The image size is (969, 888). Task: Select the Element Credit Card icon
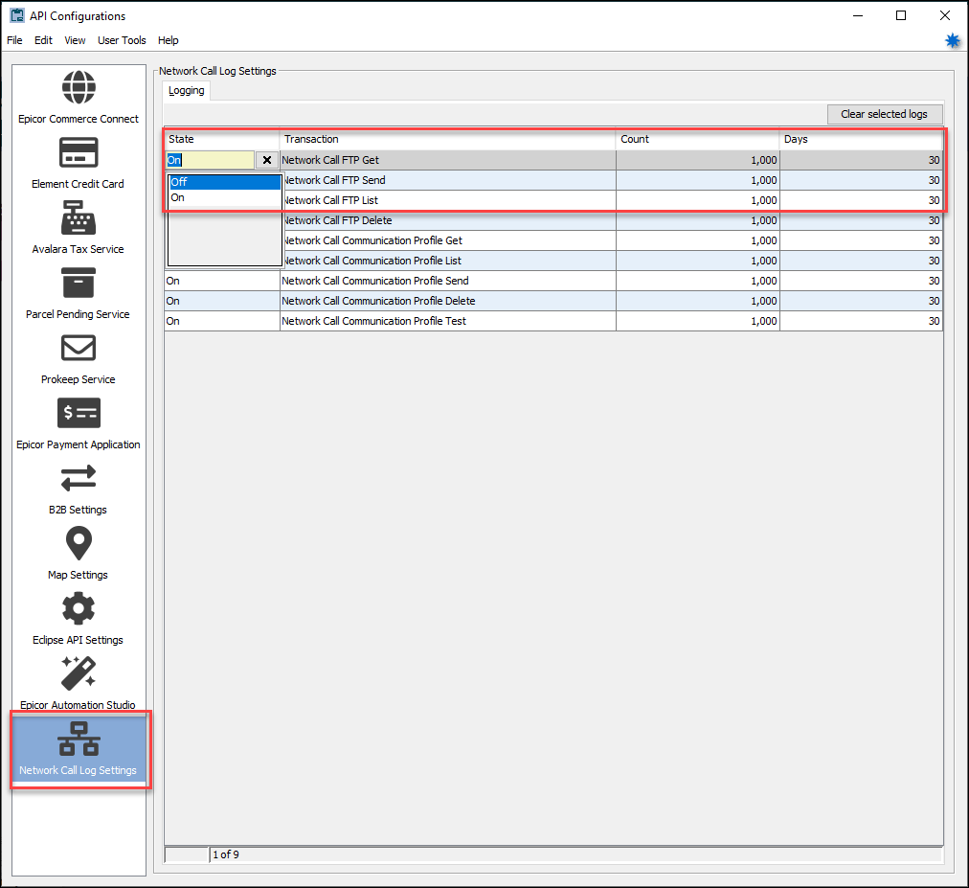79,152
